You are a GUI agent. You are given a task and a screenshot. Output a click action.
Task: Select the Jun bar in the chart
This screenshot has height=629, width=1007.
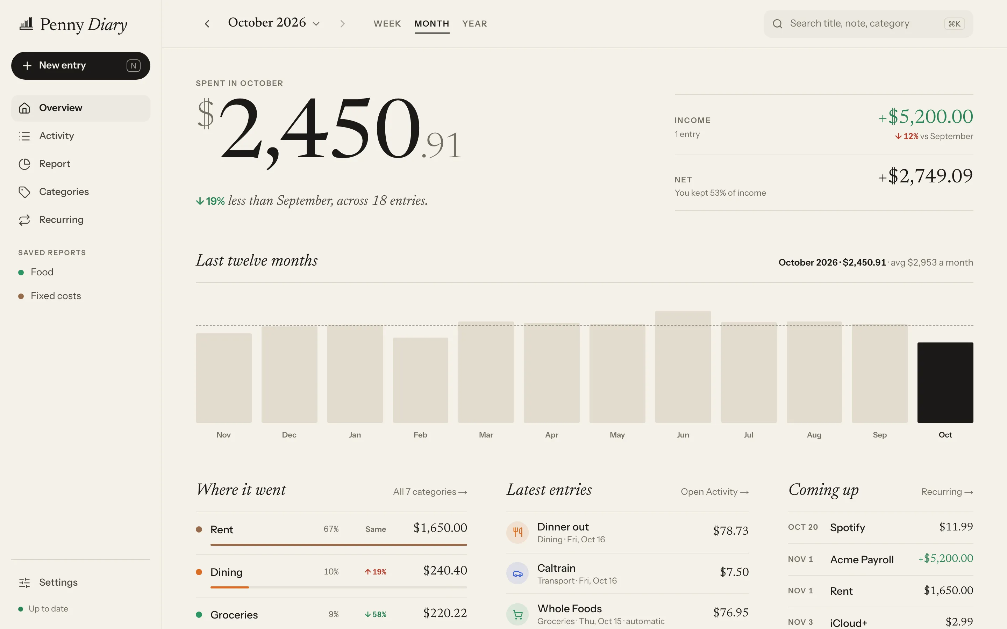coord(683,367)
